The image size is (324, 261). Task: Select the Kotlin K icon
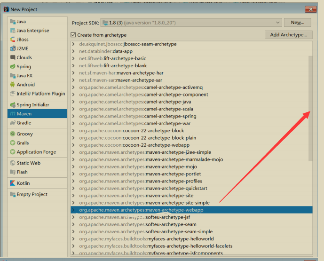13,183
